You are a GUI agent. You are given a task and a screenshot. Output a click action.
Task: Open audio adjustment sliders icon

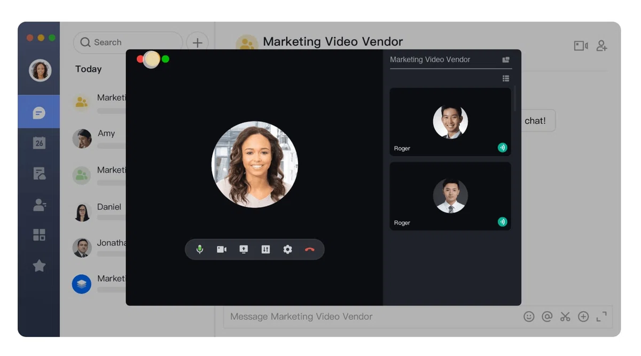click(265, 250)
